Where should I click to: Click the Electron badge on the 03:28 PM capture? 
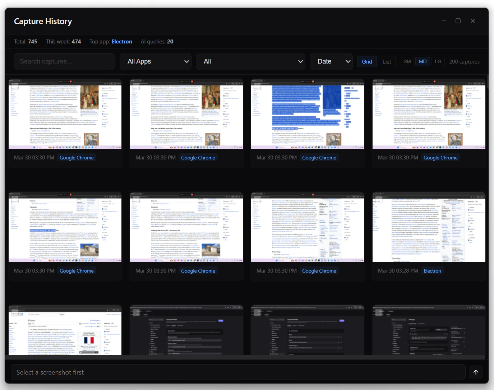[432, 270]
